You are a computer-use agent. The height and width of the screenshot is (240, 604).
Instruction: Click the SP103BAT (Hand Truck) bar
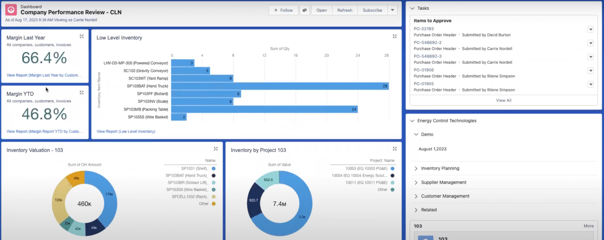[x=282, y=86]
